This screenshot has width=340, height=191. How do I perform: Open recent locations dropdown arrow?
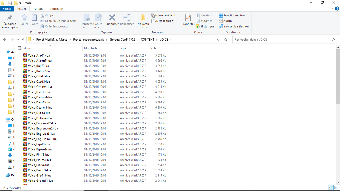18,40
